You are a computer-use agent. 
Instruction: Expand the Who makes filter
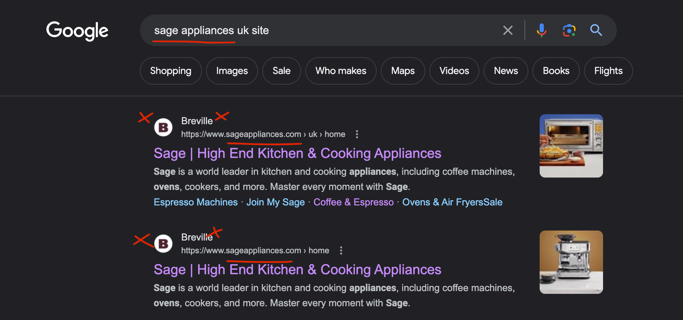(340, 71)
